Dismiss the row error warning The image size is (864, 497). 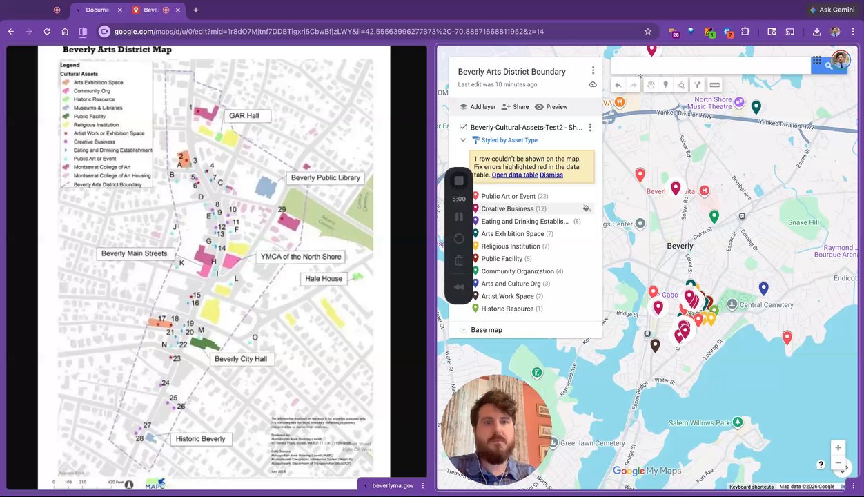pyautogui.click(x=551, y=175)
